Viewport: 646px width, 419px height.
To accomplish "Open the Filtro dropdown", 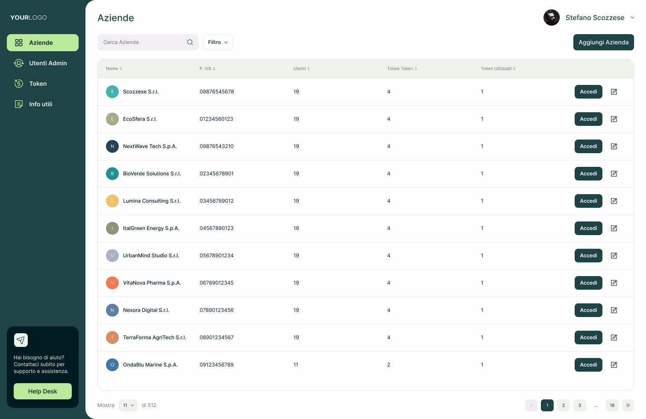I will click(217, 42).
